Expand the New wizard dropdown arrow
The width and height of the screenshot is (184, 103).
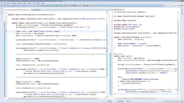(x=3, y=5)
